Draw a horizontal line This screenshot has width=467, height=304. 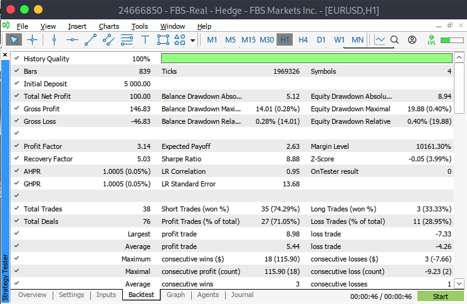click(72, 39)
